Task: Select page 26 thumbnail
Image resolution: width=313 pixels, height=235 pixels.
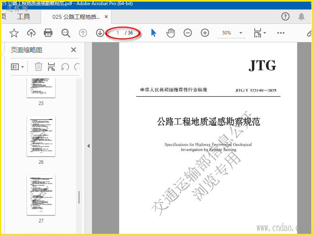Action: point(41,136)
